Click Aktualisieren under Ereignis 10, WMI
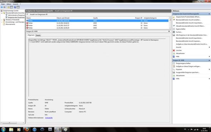211x132 pixels. point(180,75)
